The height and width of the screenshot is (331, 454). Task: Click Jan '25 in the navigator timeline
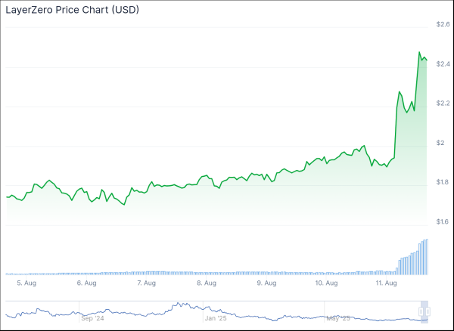pos(216,319)
